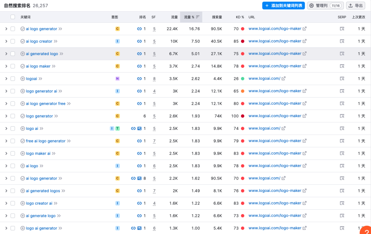Click N intent badge in logoai row
Image resolution: width=371 pixels, height=234 pixels.
[117, 79]
